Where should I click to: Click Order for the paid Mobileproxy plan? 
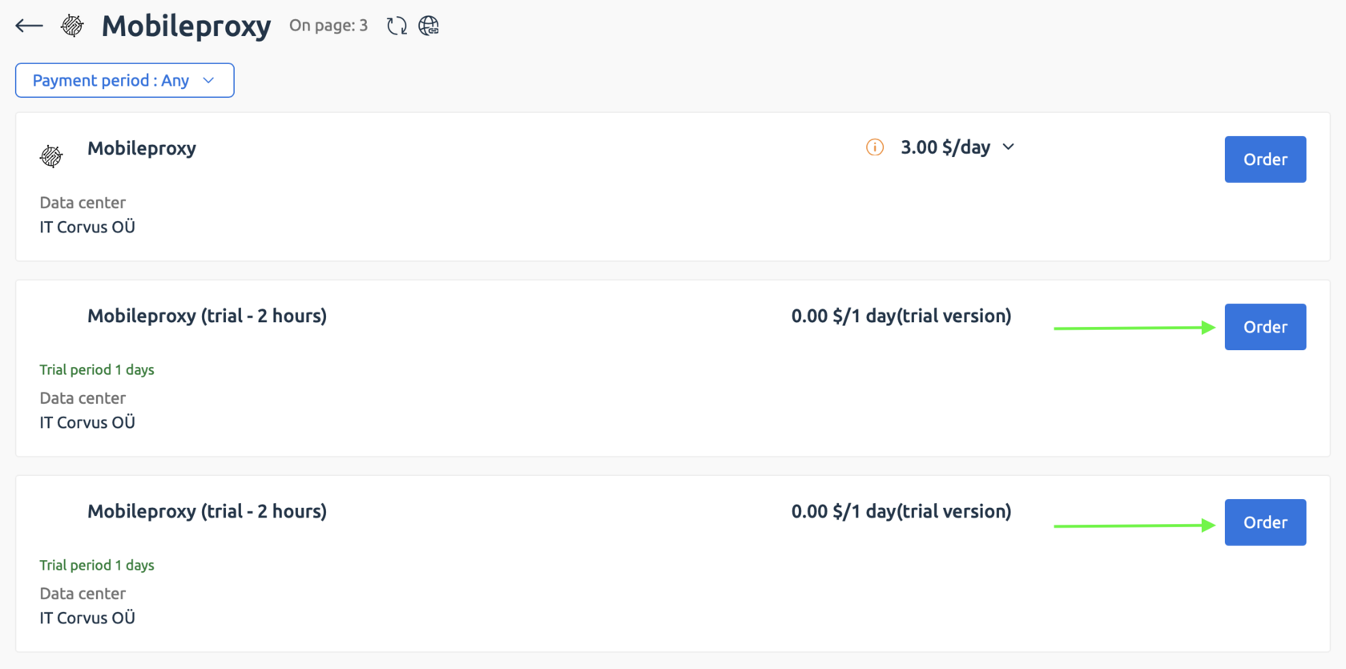[1265, 159]
